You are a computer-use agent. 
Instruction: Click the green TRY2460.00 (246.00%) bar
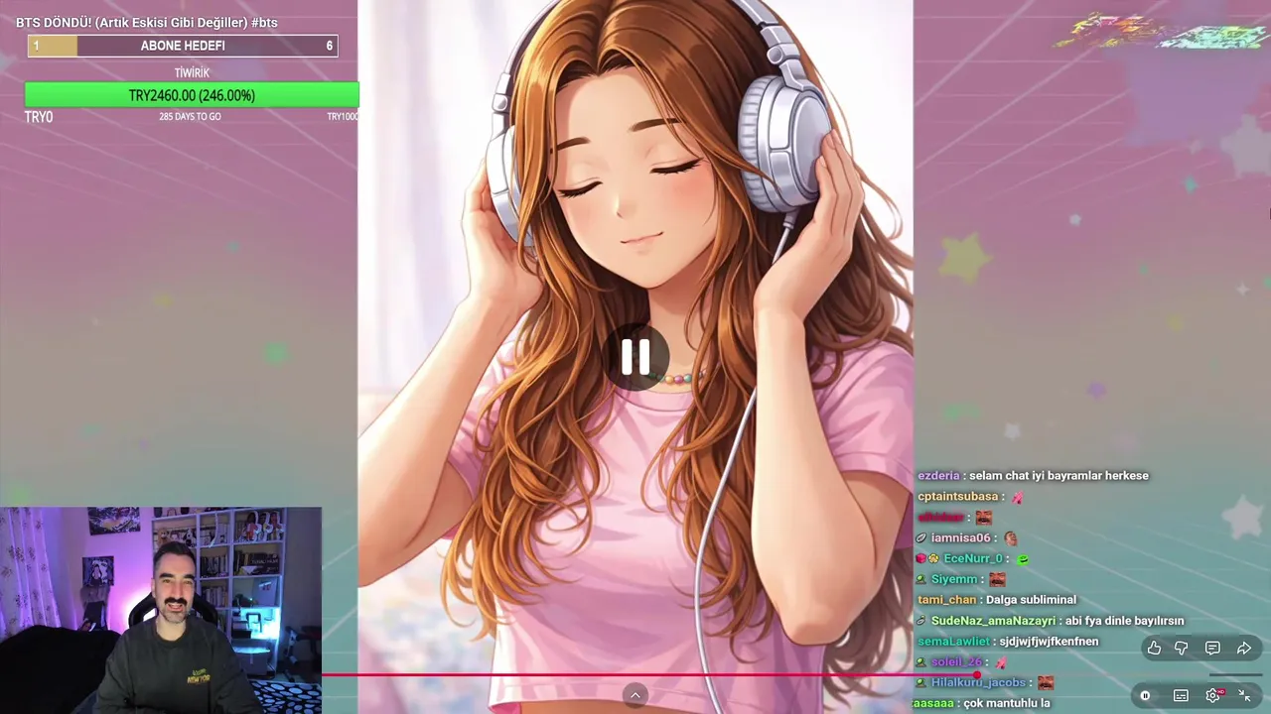point(192,95)
